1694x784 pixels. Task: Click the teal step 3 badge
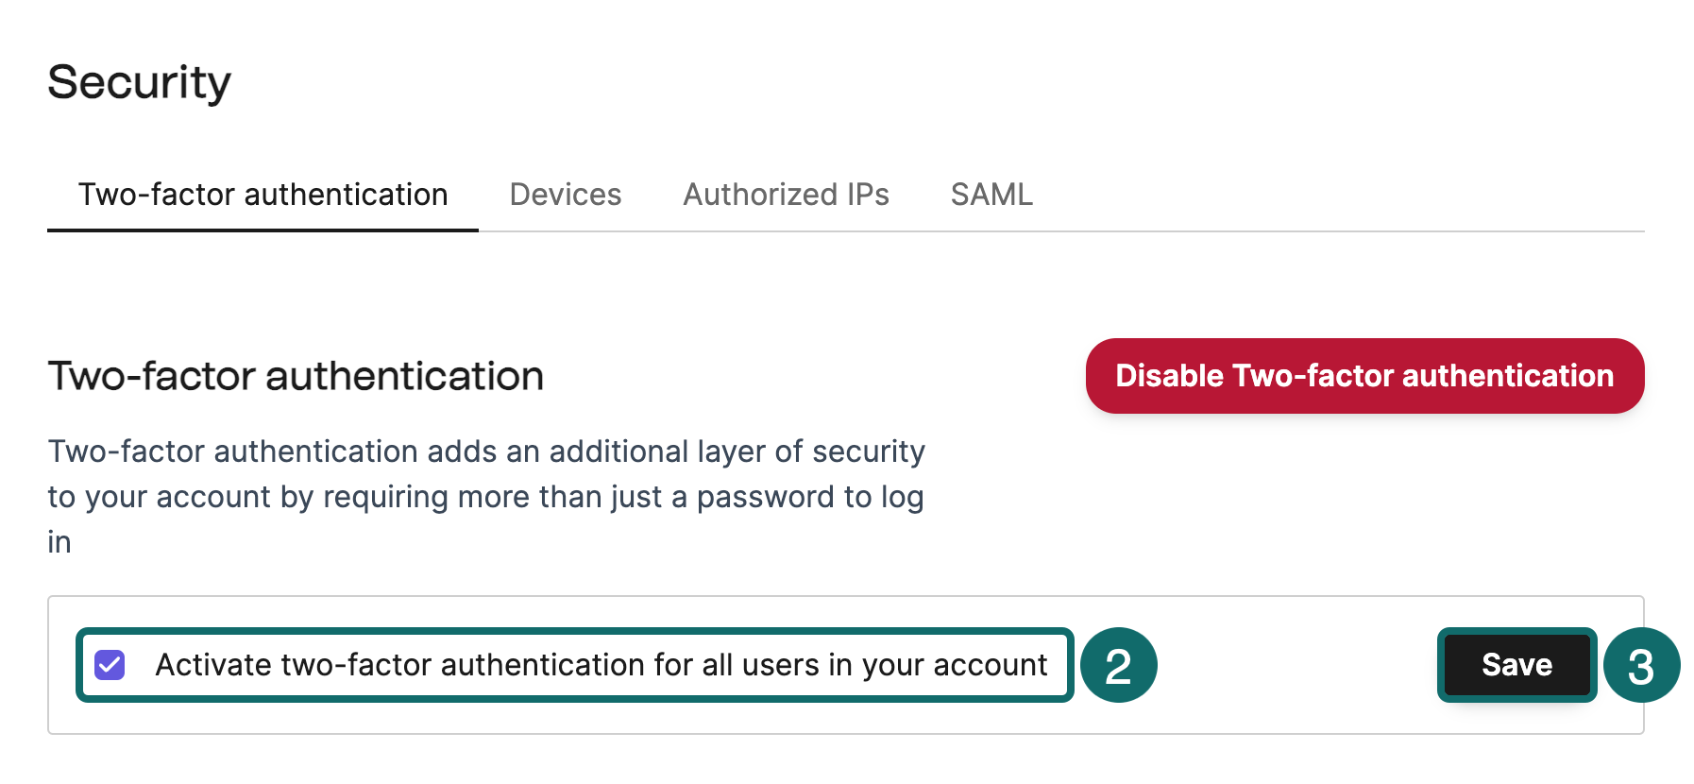pos(1641,665)
